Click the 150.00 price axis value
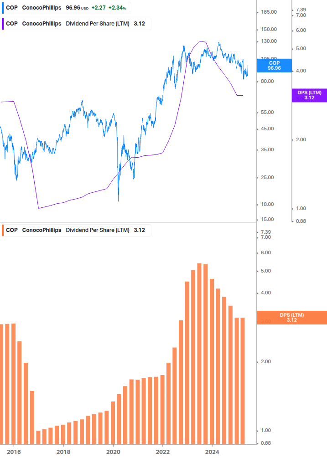The height and width of the screenshot is (458, 327). pyautogui.click(x=269, y=29)
